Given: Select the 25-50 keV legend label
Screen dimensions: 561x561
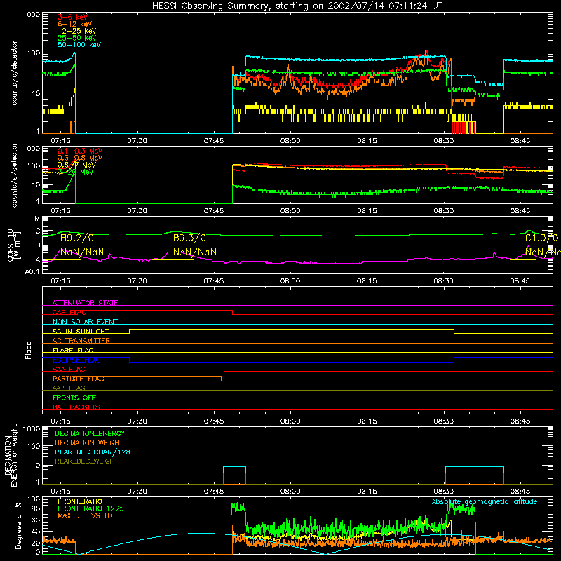Looking at the screenshot, I should tap(77, 38).
